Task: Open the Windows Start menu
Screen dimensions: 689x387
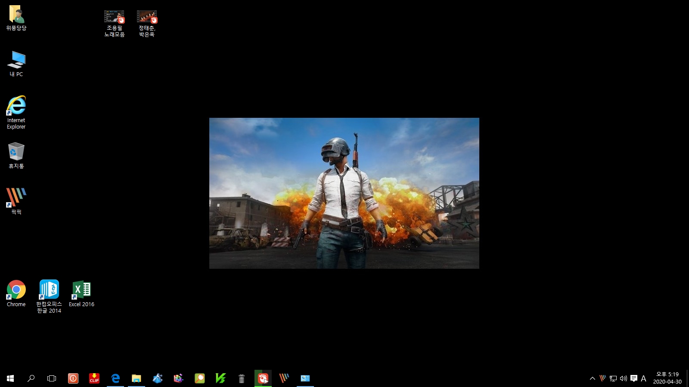Action: [x=10, y=378]
